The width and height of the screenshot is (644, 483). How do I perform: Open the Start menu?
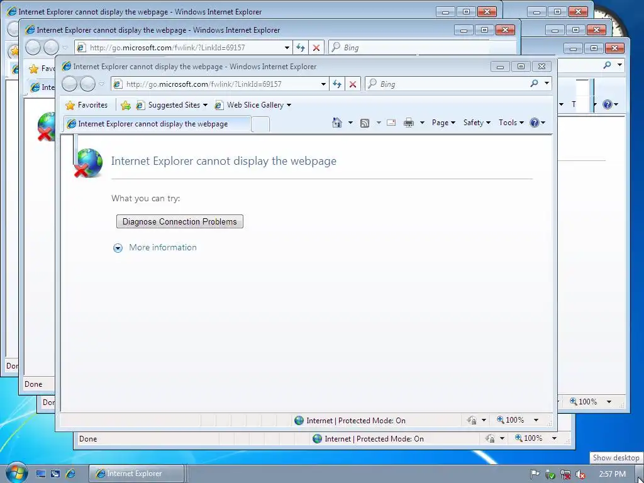(17, 473)
